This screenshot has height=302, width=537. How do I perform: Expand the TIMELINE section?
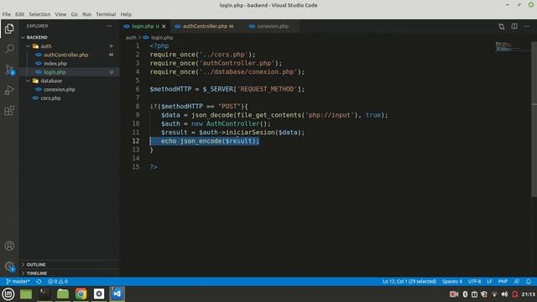70,273
